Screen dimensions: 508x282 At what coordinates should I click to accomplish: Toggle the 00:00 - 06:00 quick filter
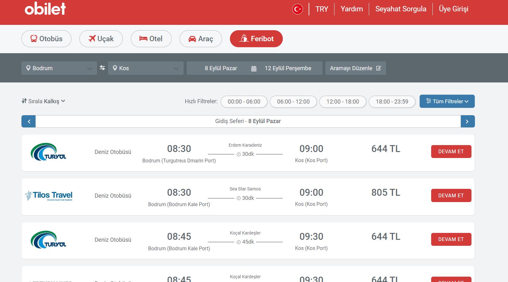[244, 102]
